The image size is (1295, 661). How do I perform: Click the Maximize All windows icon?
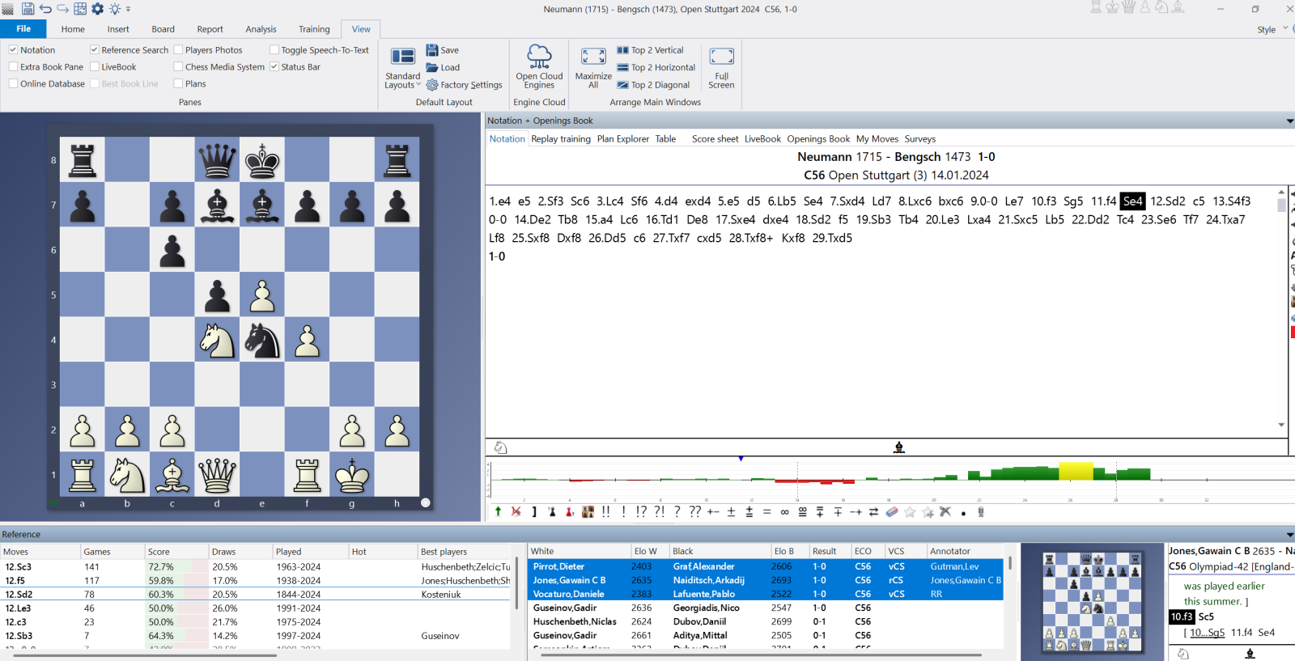[x=593, y=66]
